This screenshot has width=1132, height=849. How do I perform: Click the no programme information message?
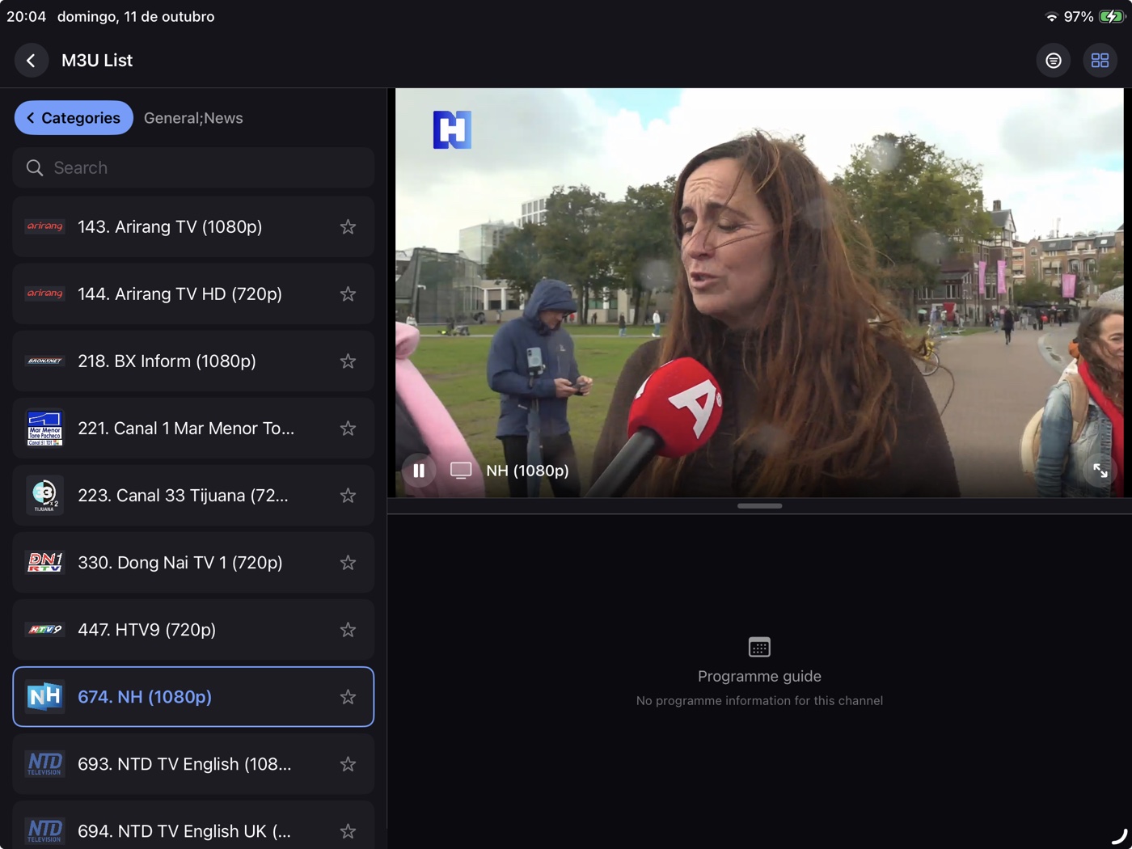tap(759, 701)
